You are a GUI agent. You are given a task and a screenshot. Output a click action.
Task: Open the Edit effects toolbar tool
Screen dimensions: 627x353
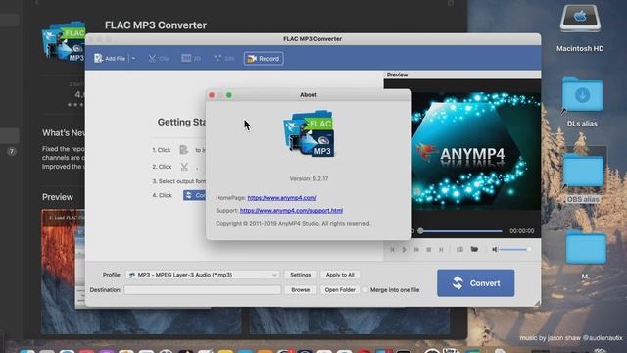pyautogui.click(x=224, y=59)
